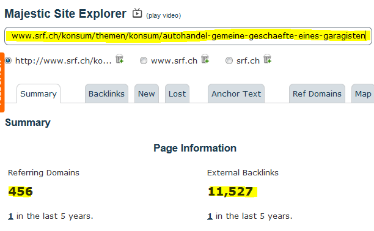374x231 pixels.
Task: Click the 1 link under Referring Domains
Action: tap(10, 216)
